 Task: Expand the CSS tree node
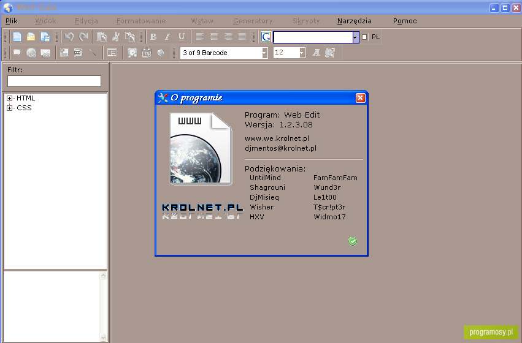tap(10, 108)
